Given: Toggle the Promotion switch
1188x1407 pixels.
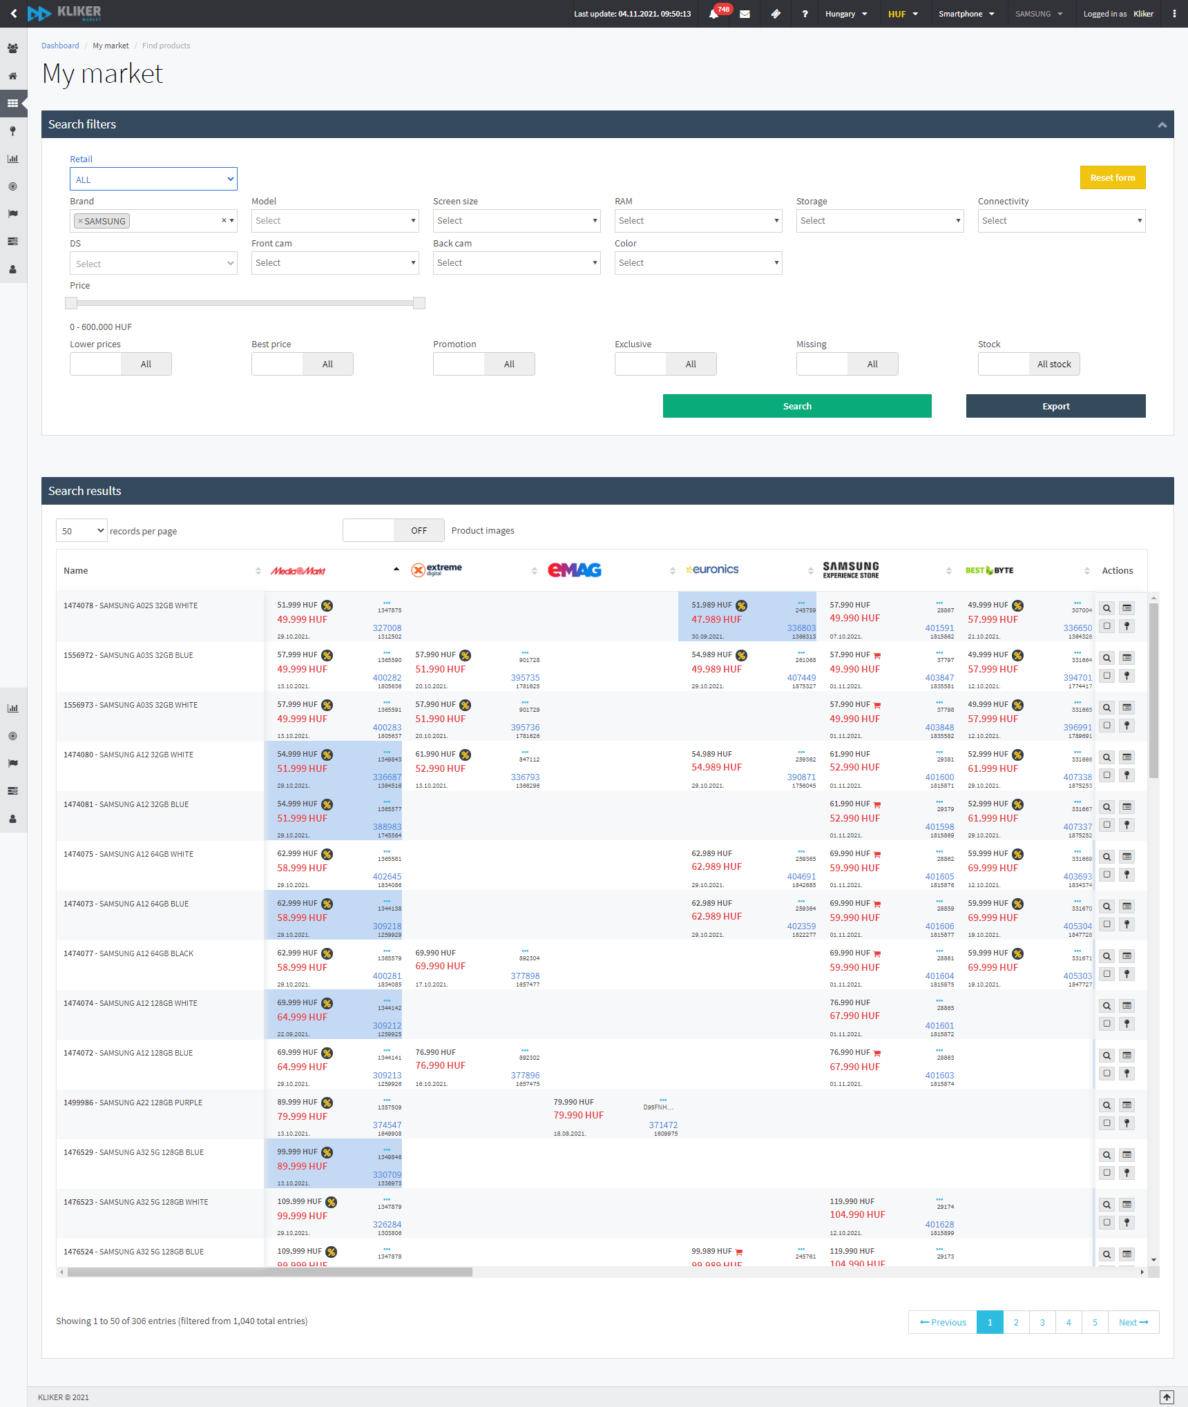Looking at the screenshot, I should click(484, 364).
